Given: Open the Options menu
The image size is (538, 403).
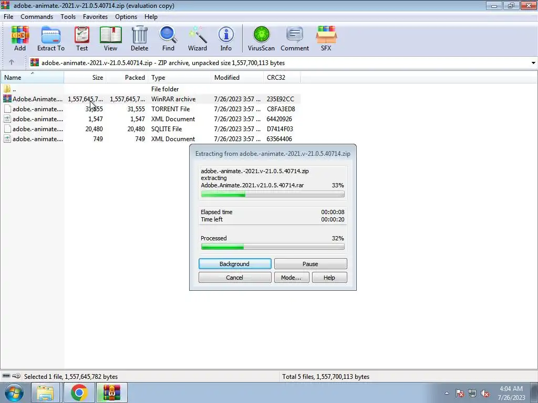Looking at the screenshot, I should [x=126, y=16].
